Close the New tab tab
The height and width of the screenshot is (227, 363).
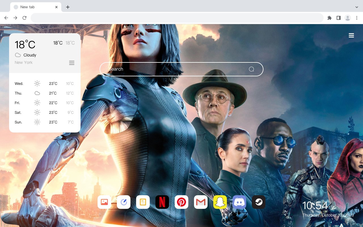(57, 7)
